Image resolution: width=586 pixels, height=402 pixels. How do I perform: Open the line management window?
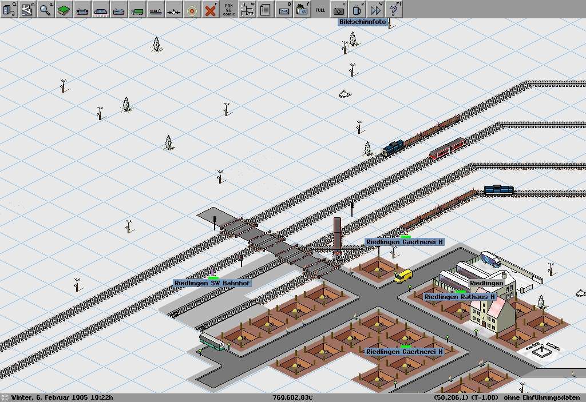point(247,9)
